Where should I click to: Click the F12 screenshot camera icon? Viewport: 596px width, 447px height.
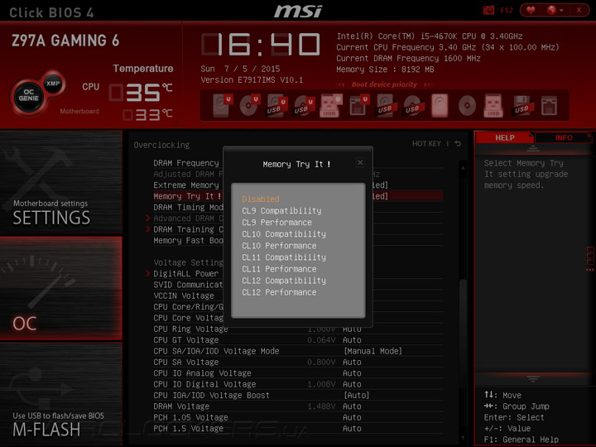tap(488, 10)
